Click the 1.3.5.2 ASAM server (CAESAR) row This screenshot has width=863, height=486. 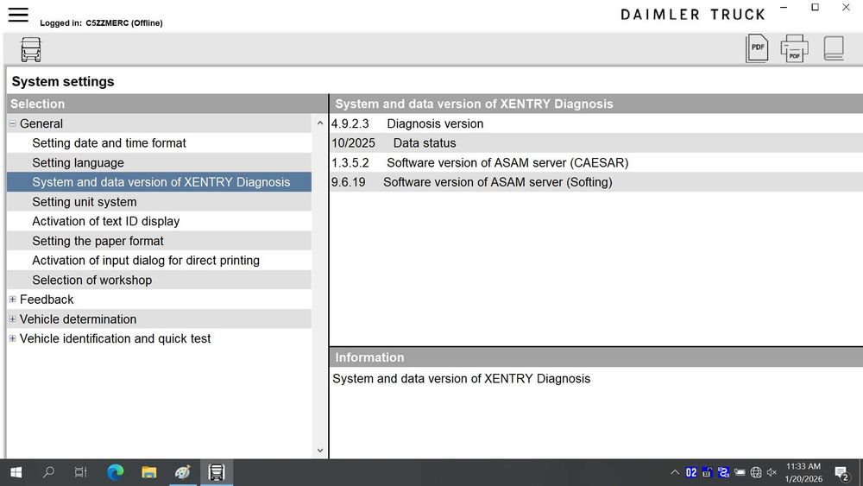click(x=596, y=163)
